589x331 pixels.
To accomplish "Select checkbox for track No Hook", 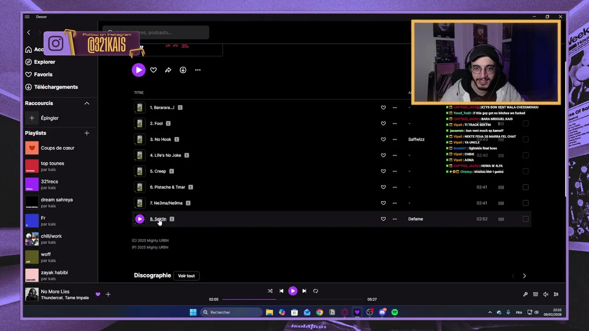I will (525, 139).
